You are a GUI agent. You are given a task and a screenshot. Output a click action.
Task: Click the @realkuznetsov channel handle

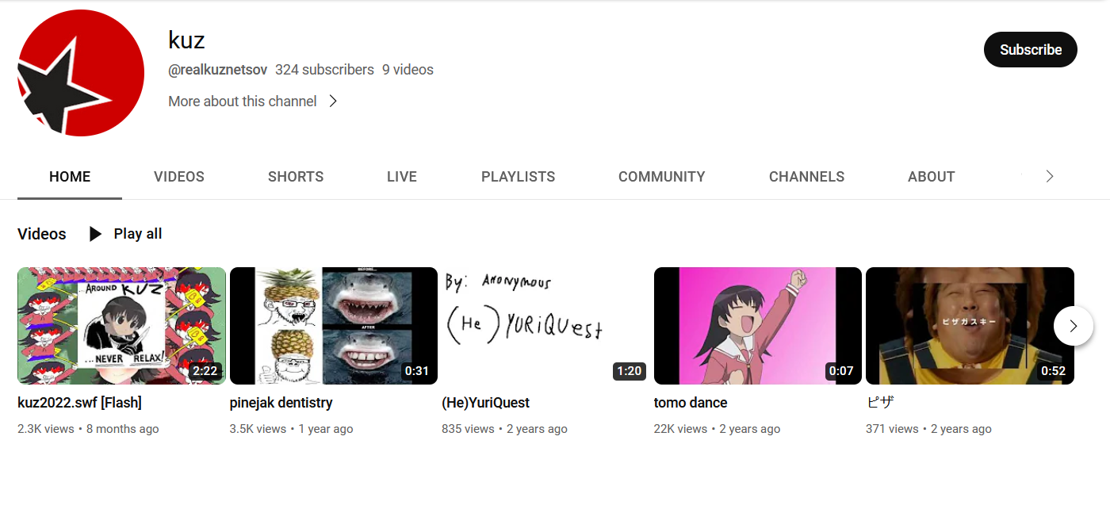coord(217,70)
